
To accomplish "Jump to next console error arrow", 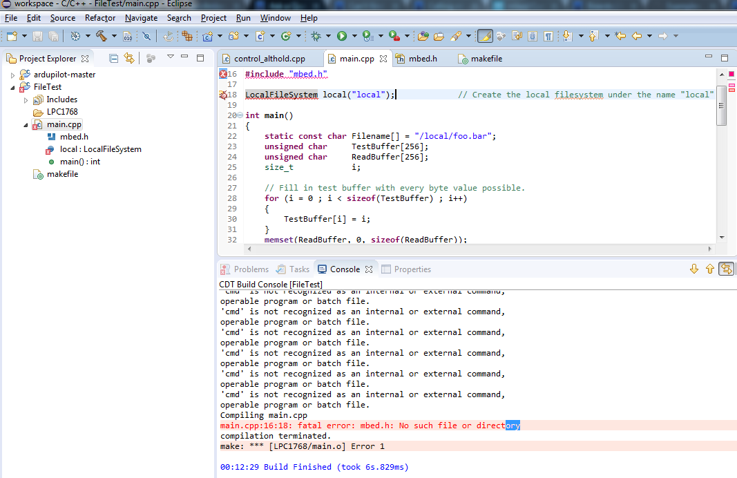I will pos(694,269).
